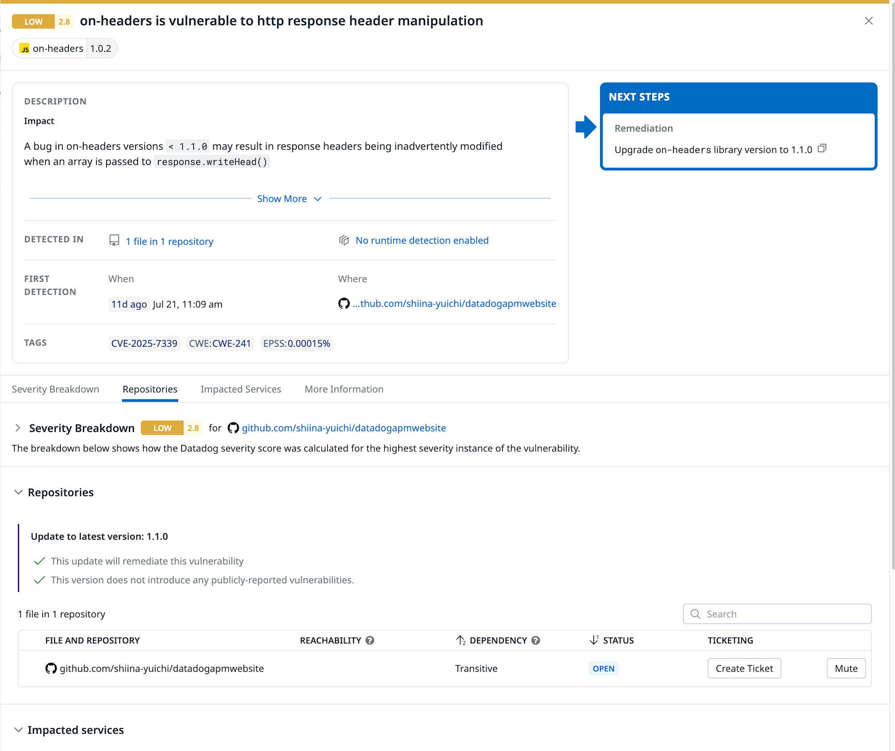Switch to the Severity Breakdown tab
This screenshot has width=895, height=751.
coord(55,389)
